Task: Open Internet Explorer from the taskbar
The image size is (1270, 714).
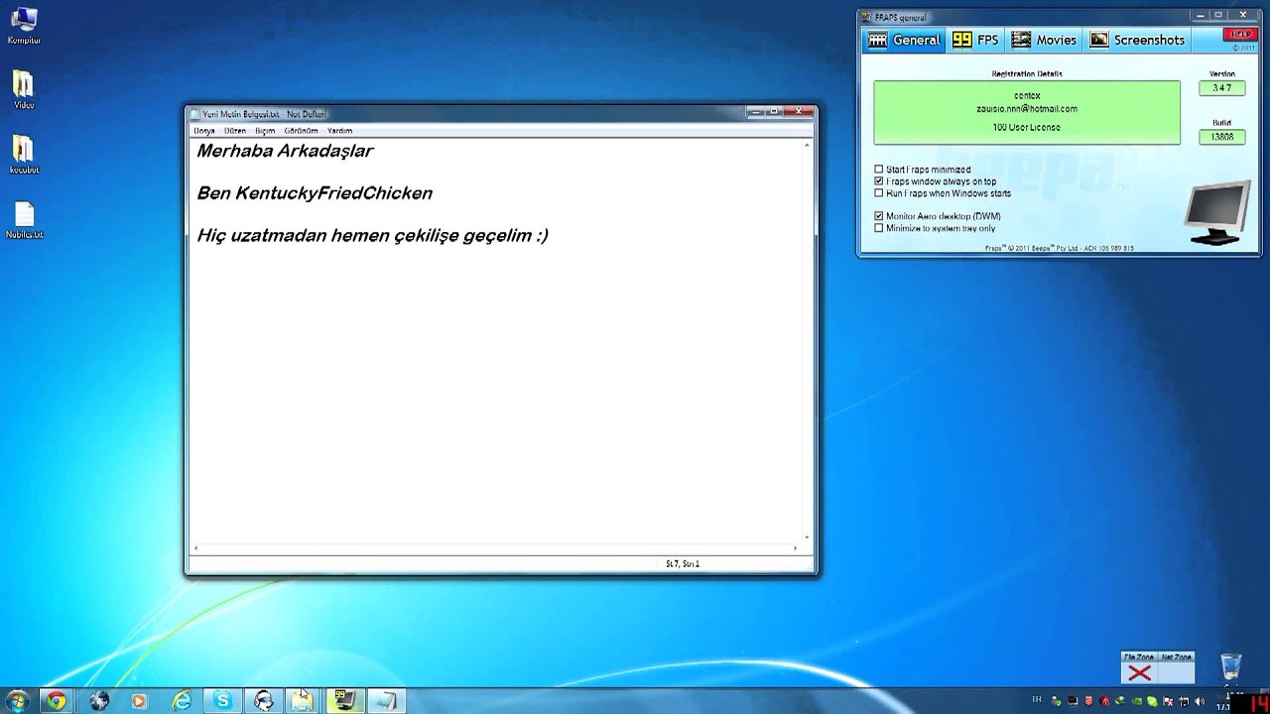Action: 182,701
